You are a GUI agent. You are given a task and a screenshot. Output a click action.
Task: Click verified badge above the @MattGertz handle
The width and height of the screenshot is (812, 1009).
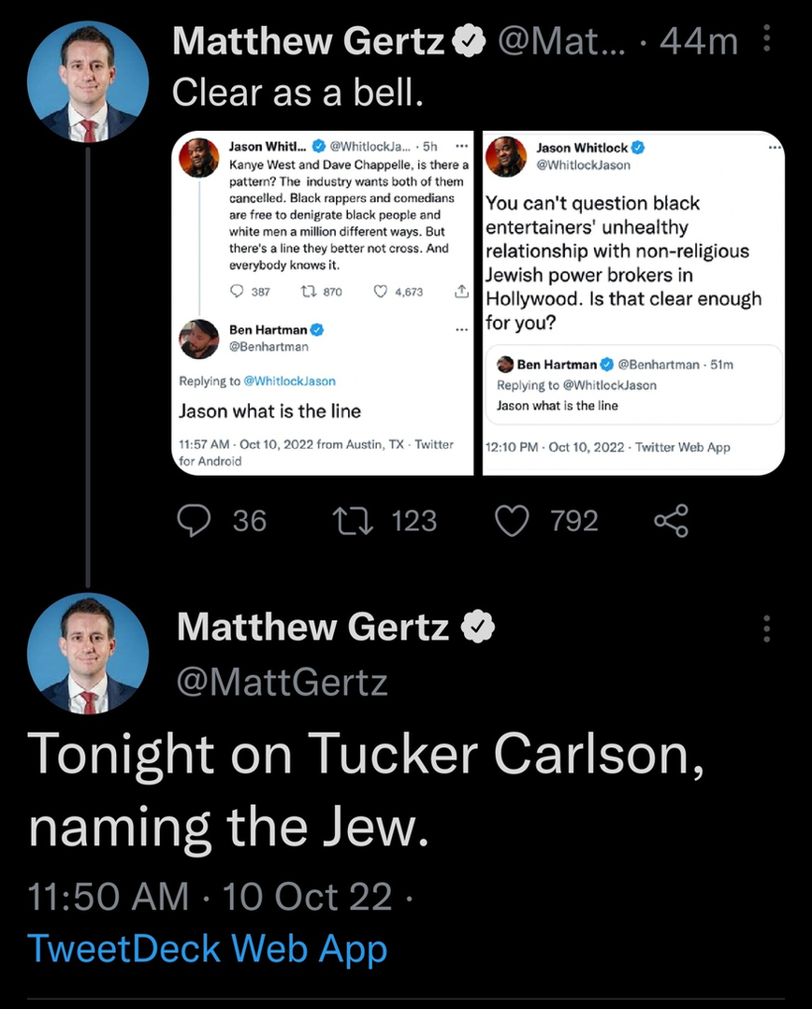coord(479,627)
